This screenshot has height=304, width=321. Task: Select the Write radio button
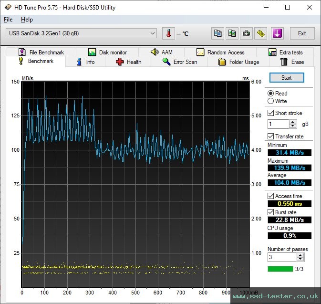pos(270,101)
